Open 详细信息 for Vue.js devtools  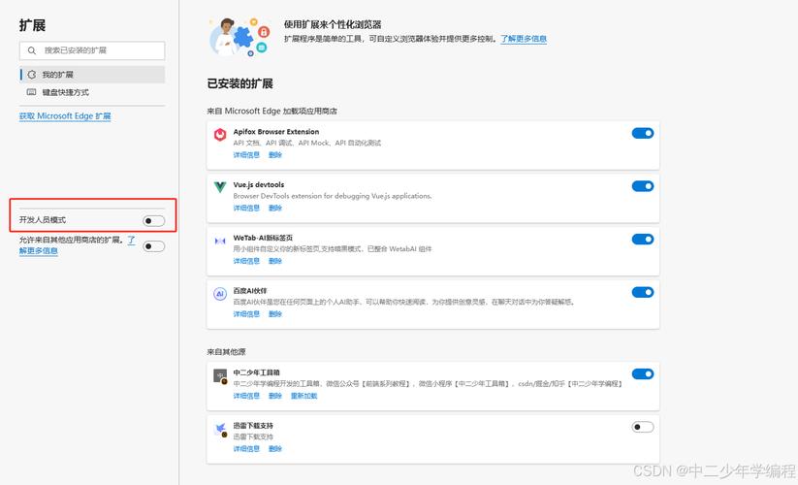click(246, 208)
